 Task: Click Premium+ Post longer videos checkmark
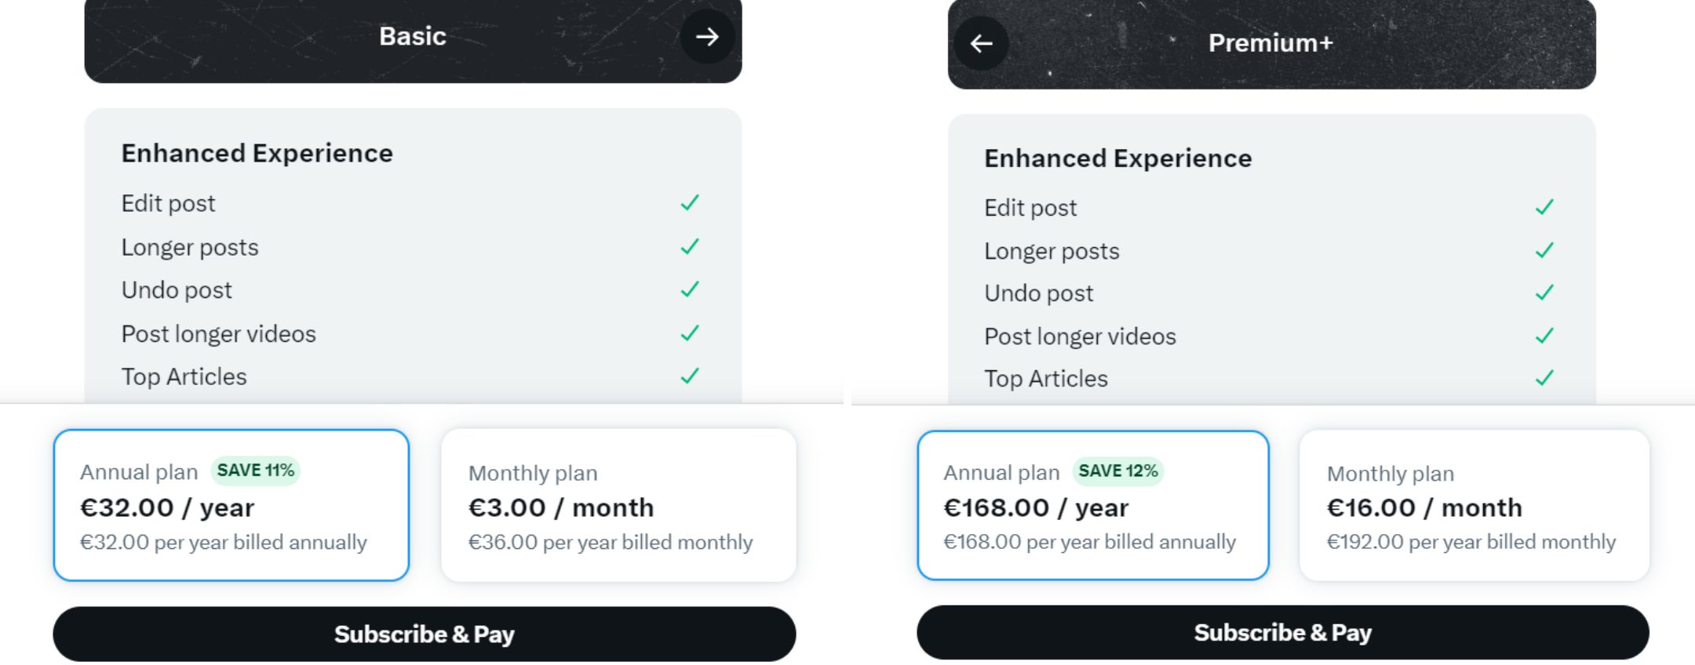click(1544, 336)
